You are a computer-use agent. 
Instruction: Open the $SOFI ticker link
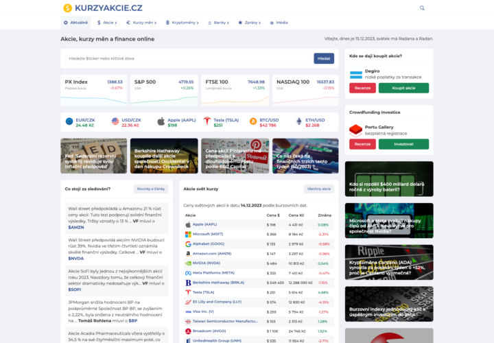75,289
